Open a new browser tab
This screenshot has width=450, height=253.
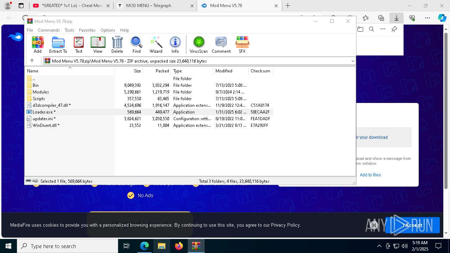point(288,6)
